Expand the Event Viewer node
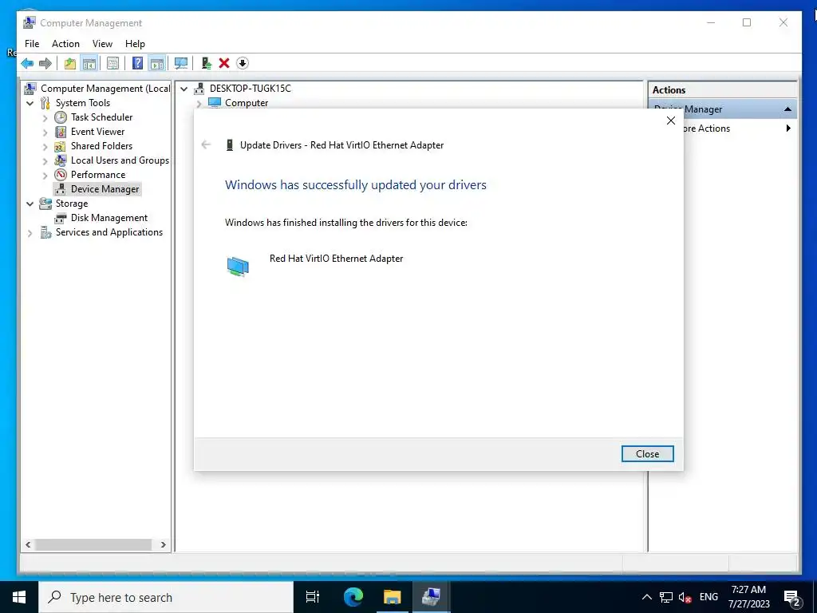Viewport: 817px width, 613px height. (x=45, y=132)
